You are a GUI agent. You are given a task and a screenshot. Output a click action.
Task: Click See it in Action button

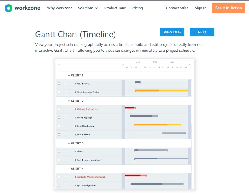[228, 8]
